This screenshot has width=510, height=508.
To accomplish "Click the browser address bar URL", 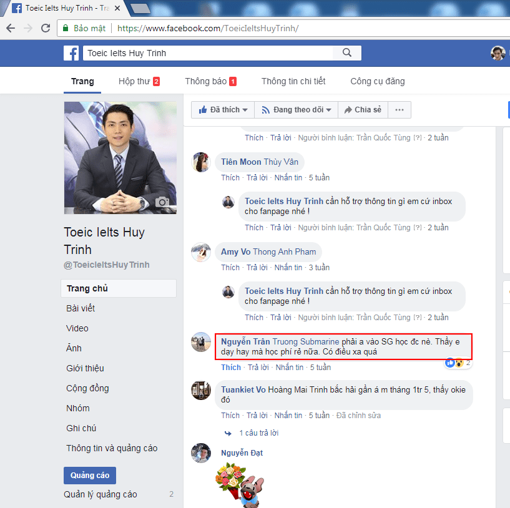I will coord(208,28).
